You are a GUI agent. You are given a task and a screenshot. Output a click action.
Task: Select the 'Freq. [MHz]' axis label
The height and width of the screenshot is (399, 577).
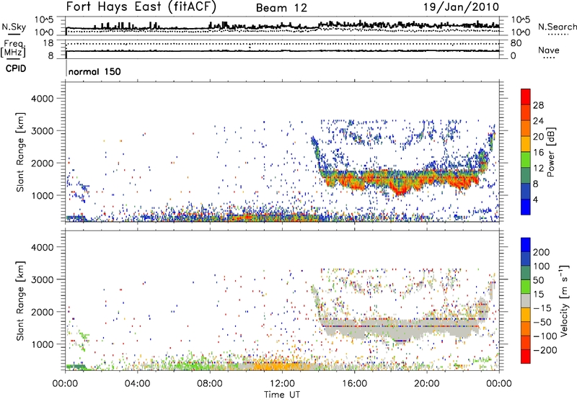pos(13,48)
